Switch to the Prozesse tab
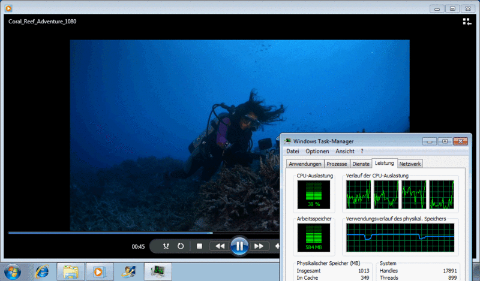 (x=337, y=164)
